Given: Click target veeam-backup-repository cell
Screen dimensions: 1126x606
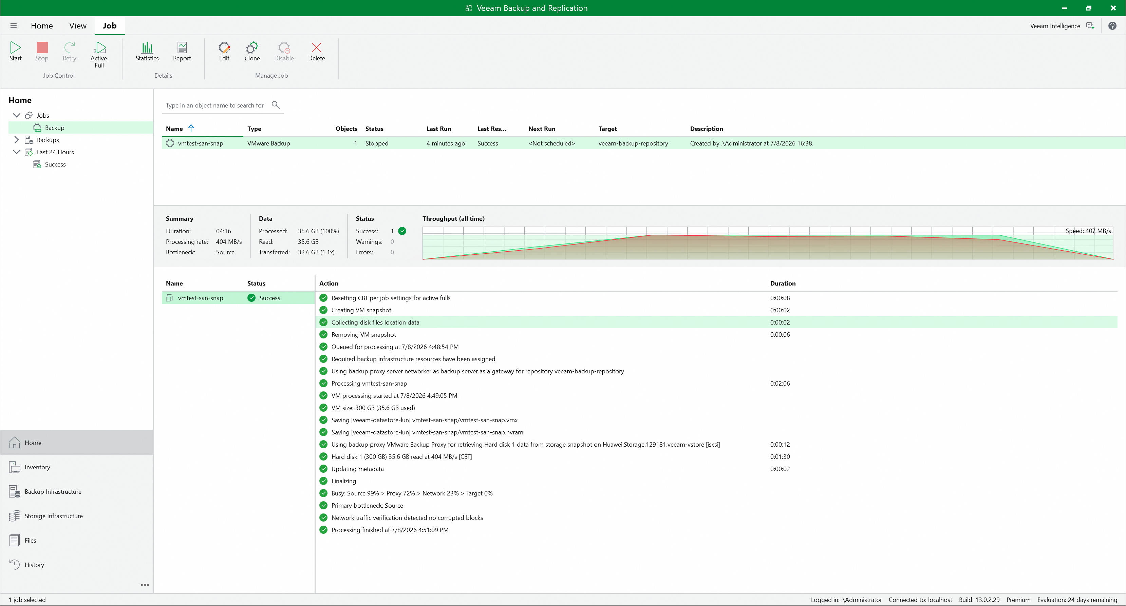Looking at the screenshot, I should click(633, 143).
